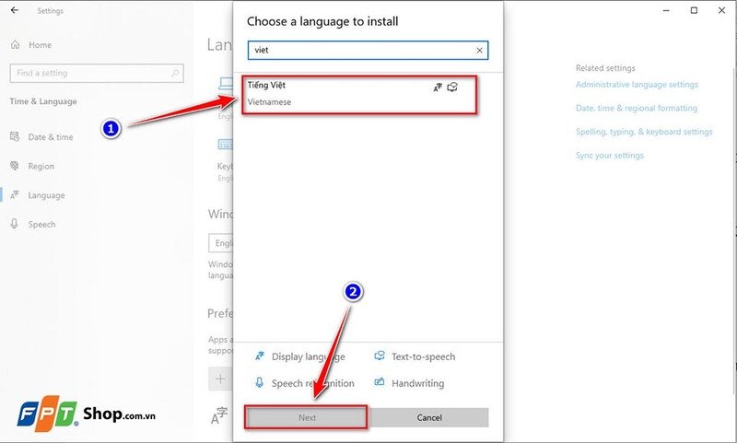The image size is (737, 443).
Task: Open the Language settings page
Action: tap(46, 195)
